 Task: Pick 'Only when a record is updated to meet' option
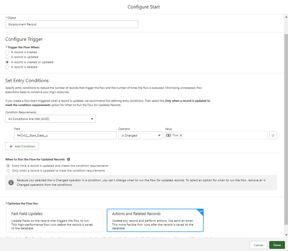point(8,171)
